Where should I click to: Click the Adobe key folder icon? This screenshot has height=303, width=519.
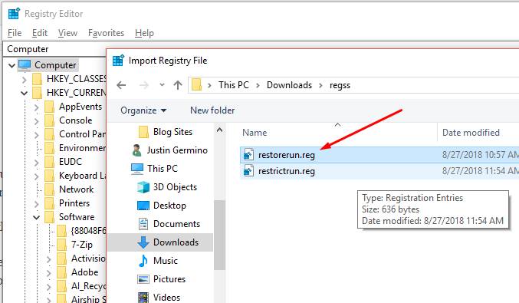[61, 272]
